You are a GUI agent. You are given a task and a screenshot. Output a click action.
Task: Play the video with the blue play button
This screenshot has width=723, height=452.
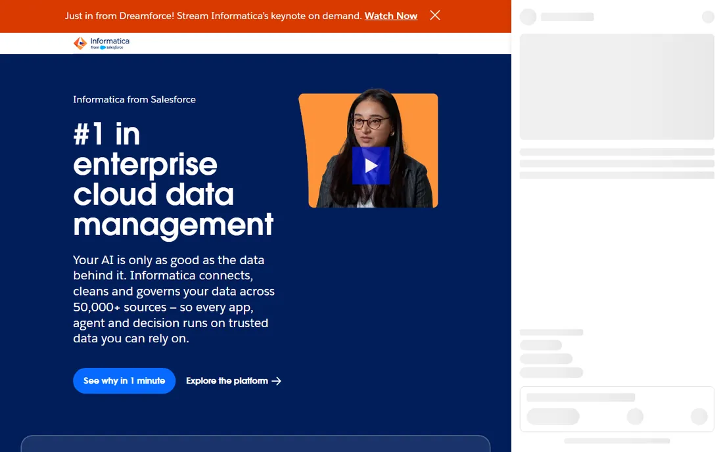pos(371,166)
